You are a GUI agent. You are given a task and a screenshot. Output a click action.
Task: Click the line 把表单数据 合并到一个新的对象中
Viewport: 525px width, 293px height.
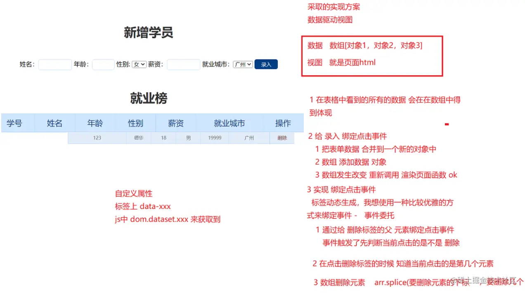[x=376, y=149]
